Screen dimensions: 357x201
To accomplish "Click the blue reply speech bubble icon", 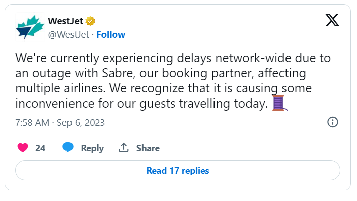I will click(x=68, y=147).
